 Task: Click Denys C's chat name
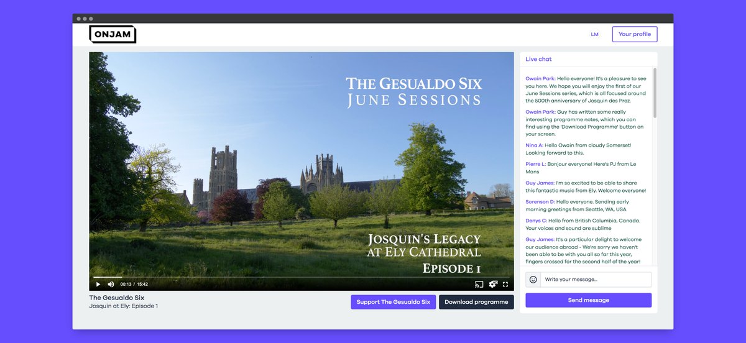pos(536,221)
